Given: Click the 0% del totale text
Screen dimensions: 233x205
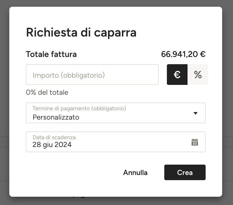Looking at the screenshot, I should click(47, 92).
